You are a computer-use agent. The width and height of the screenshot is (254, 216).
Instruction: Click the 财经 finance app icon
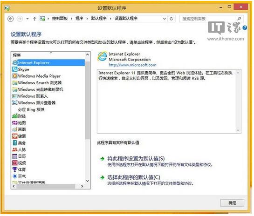click(15, 116)
